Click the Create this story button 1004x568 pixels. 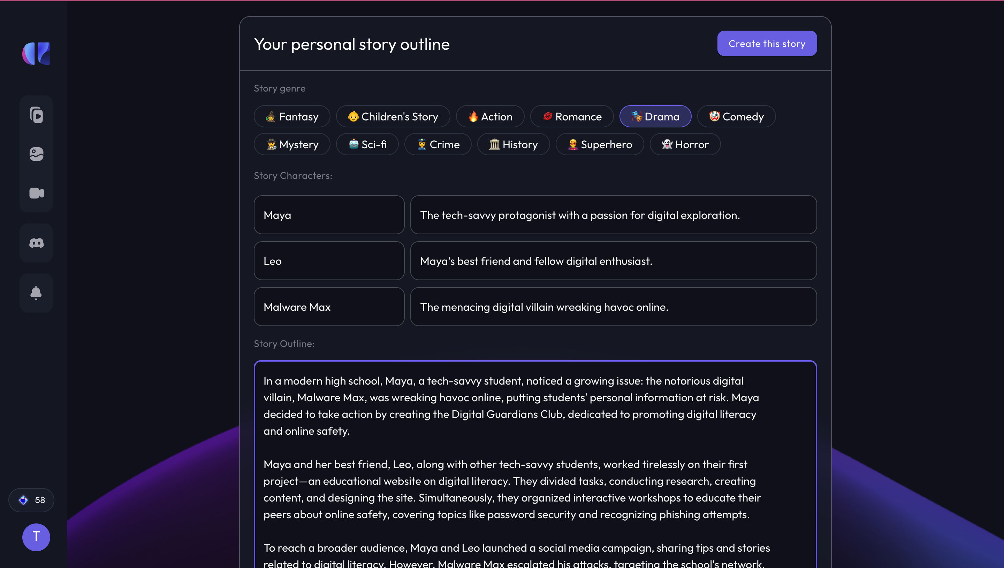[x=767, y=43]
